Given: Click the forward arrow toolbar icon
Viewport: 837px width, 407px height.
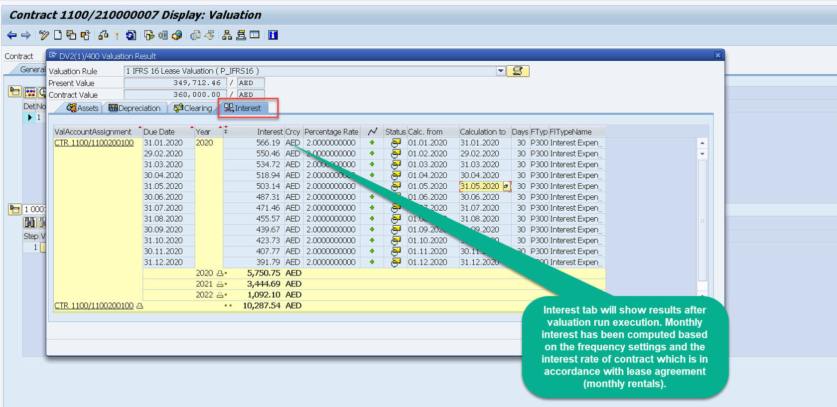Looking at the screenshot, I should [26, 35].
